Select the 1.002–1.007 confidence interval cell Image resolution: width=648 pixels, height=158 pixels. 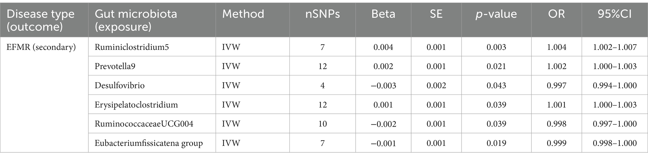click(615, 47)
